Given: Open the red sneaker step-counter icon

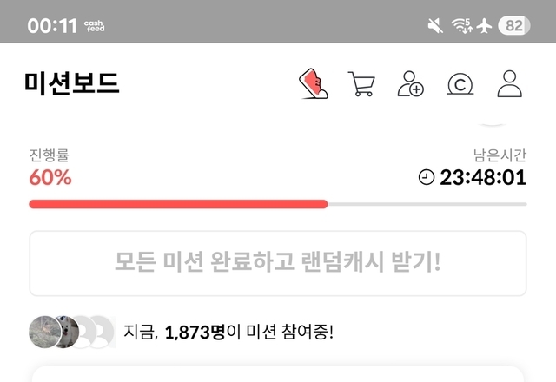Looking at the screenshot, I should [x=314, y=83].
